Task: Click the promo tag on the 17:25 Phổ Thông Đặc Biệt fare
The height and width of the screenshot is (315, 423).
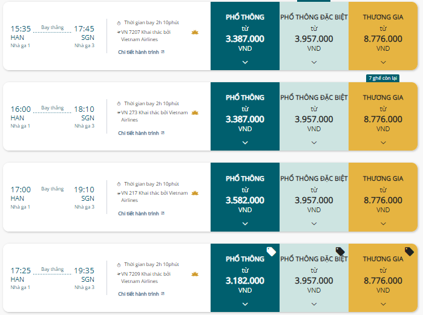Action: coord(340,252)
